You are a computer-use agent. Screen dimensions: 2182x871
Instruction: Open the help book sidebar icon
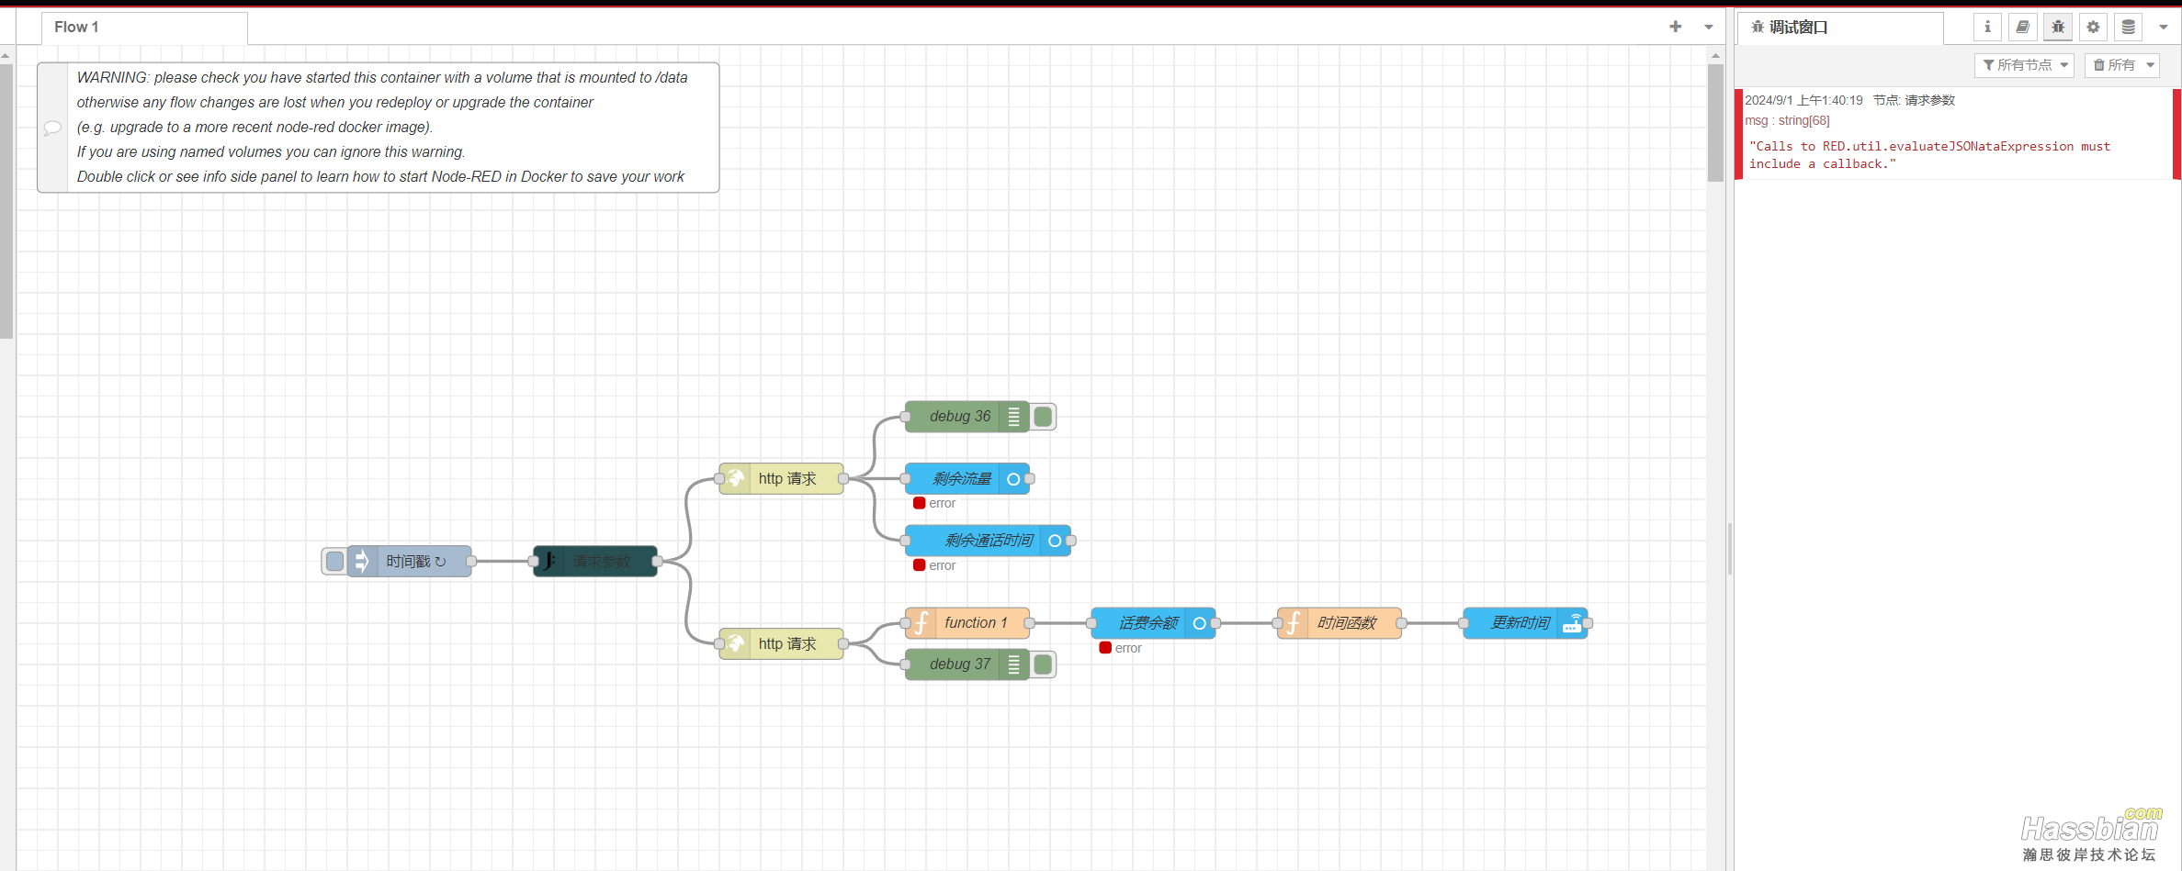coord(2022,27)
